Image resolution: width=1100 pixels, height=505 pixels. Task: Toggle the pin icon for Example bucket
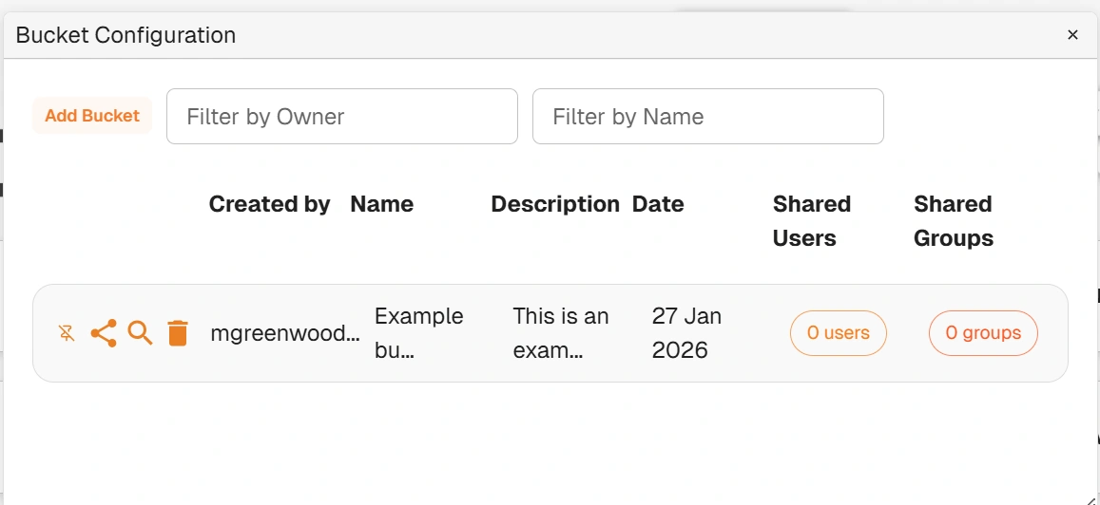(x=67, y=333)
